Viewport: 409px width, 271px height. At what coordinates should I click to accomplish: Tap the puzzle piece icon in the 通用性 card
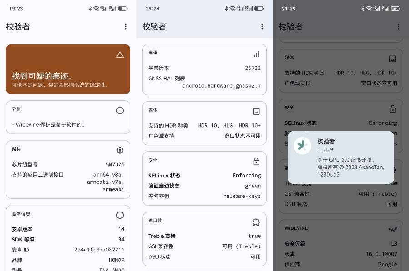pos(256,222)
